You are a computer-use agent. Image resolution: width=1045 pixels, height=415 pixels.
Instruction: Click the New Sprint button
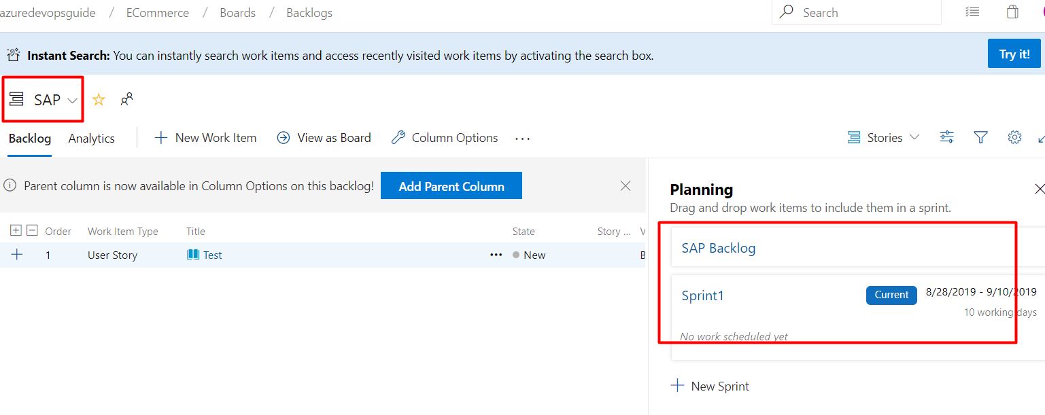(x=710, y=386)
